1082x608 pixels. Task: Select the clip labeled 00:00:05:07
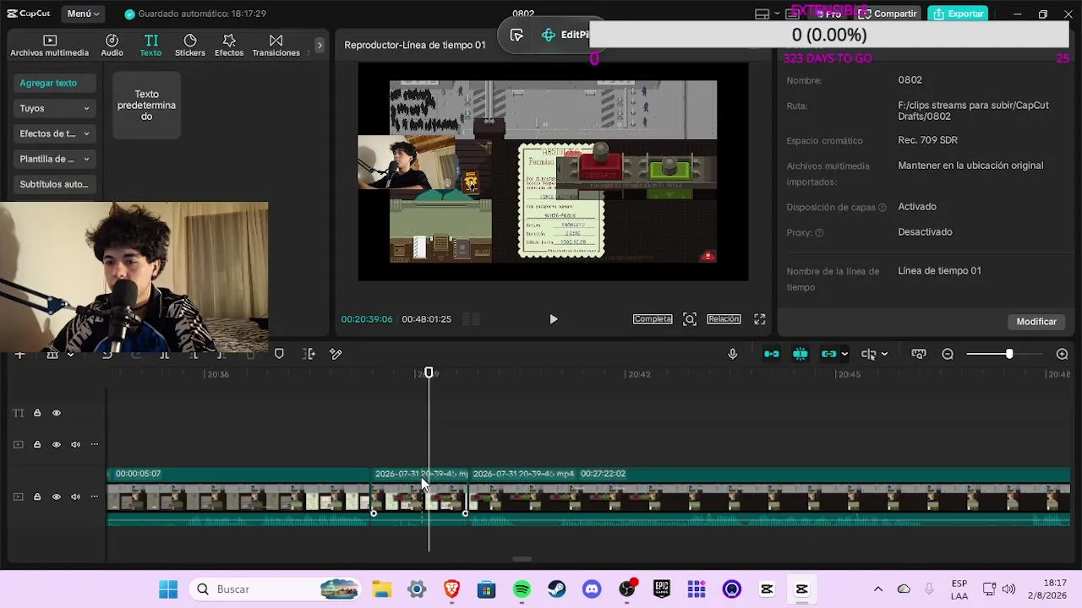pyautogui.click(x=240, y=498)
